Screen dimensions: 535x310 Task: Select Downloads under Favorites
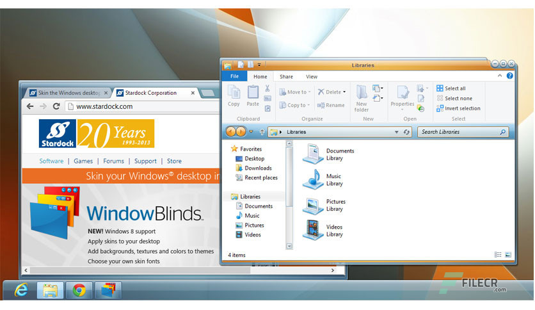(254, 168)
